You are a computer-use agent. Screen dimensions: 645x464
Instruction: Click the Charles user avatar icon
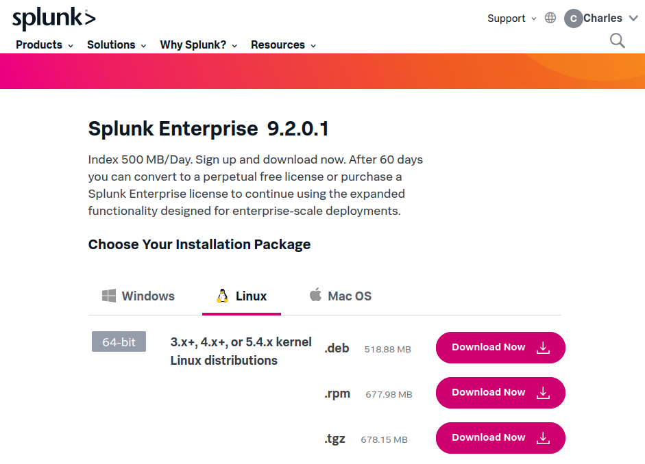point(573,18)
